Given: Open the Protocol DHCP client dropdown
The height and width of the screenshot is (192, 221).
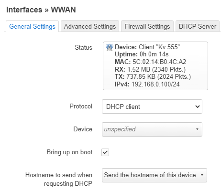Looking at the screenshot, I should (152, 107).
